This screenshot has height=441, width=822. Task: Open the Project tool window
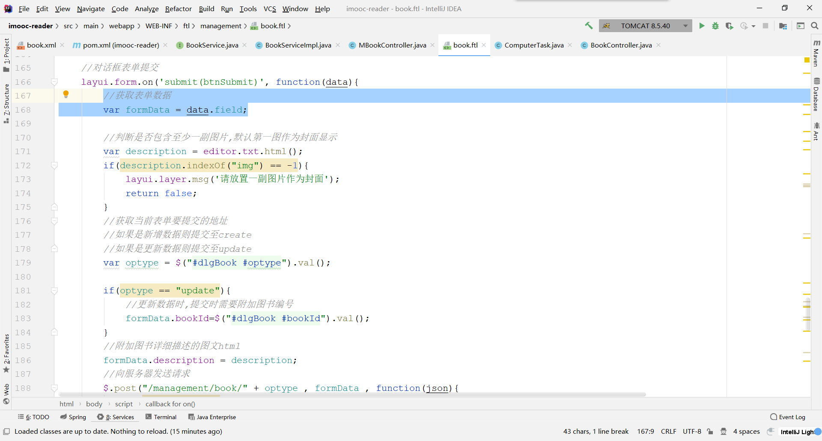click(6, 55)
